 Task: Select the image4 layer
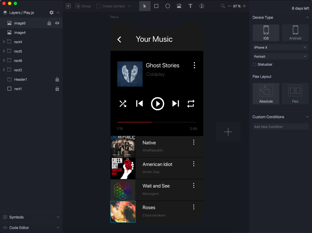[31, 32]
